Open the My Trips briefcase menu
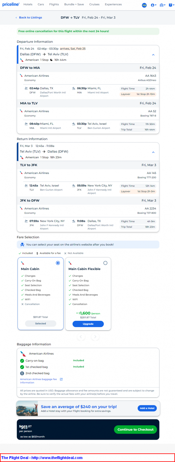175x462 pixels. (x=162, y=5)
